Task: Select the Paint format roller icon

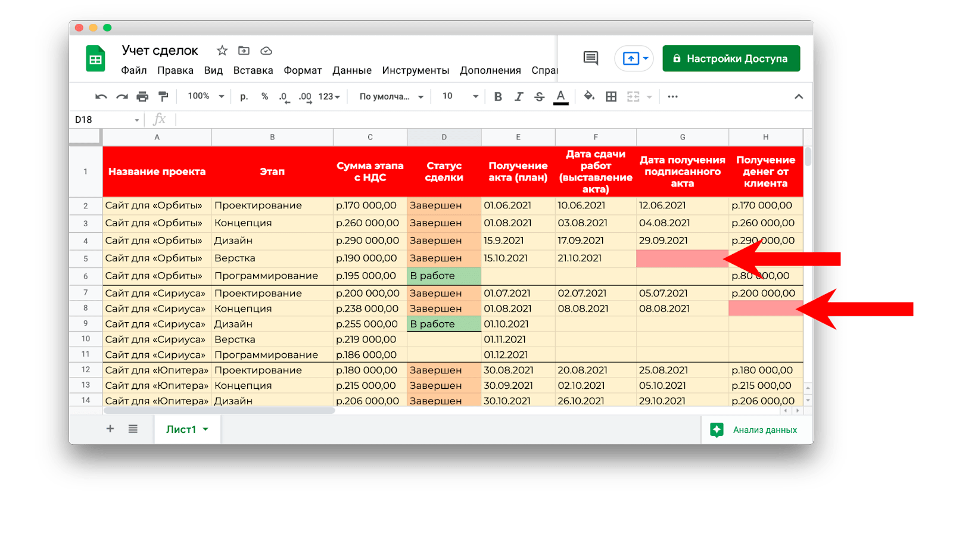Action: 163,96
